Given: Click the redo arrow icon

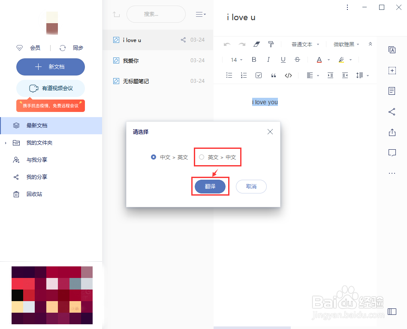Looking at the screenshot, I should click(x=242, y=45).
